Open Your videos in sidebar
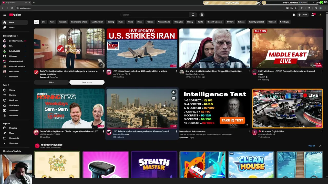The width and height of the screenshot is (328, 184). click(x=14, y=110)
